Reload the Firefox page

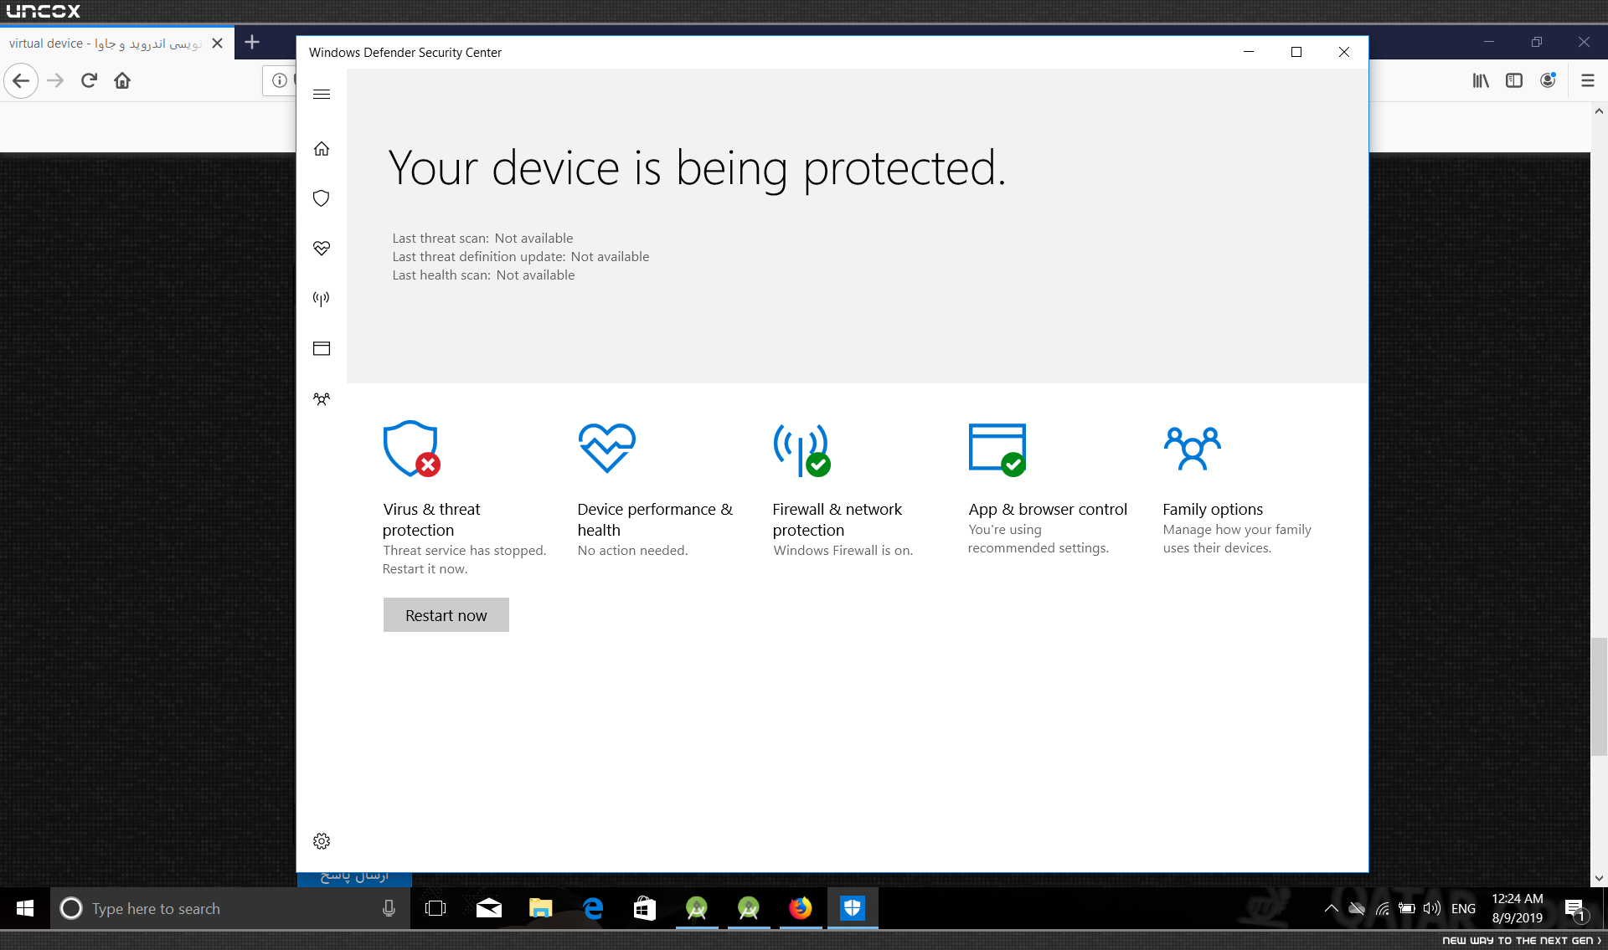click(x=90, y=80)
